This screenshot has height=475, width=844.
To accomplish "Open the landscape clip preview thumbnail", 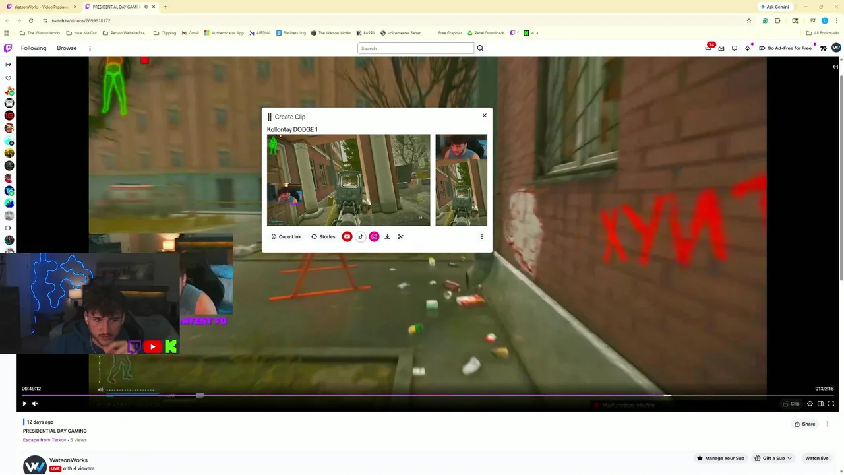I will (348, 180).
